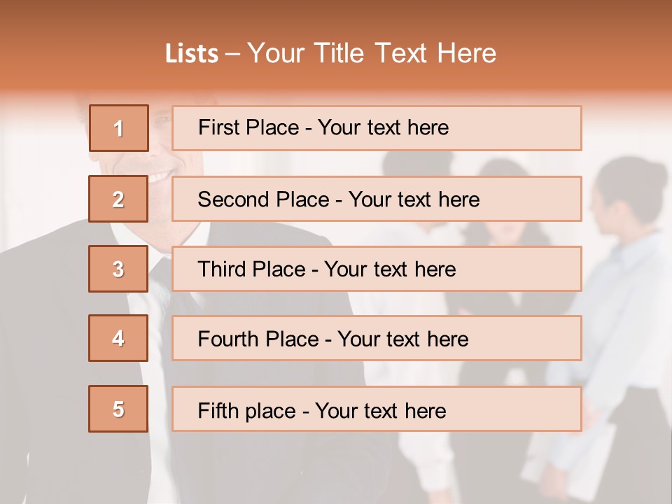Select the number 2 box
This screenshot has height=504, width=672.
coord(118,199)
